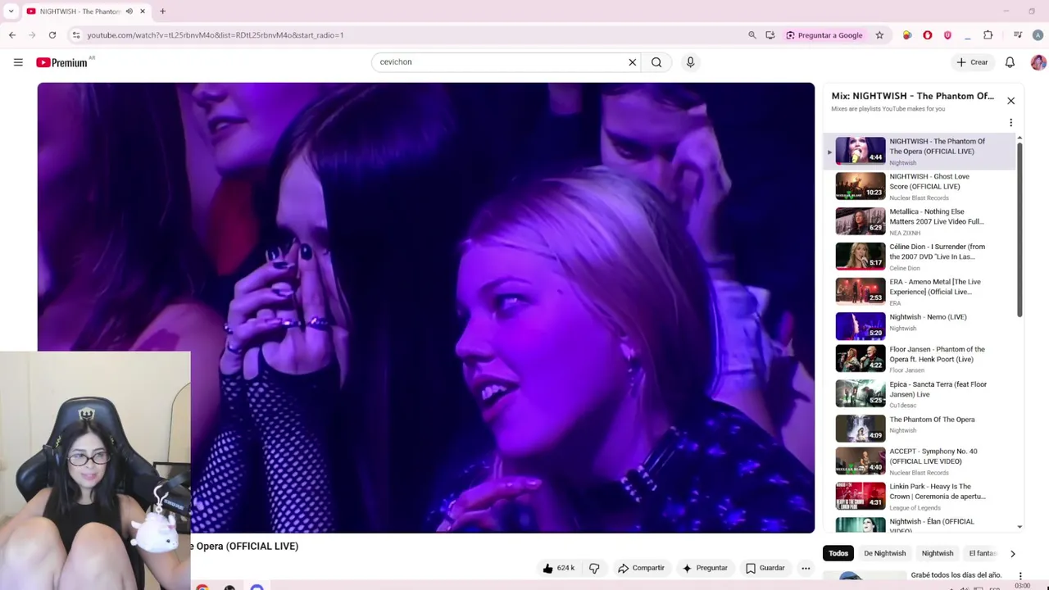Open more actions ellipsis below video
This screenshot has width=1049, height=590.
(x=806, y=568)
